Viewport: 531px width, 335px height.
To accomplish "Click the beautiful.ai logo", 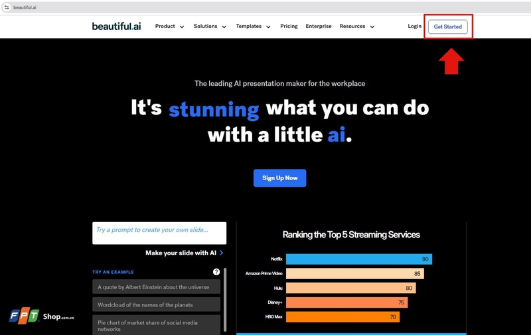I will tap(116, 26).
